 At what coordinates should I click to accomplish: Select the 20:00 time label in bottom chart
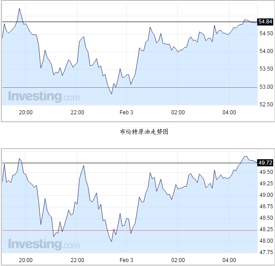(x=26, y=260)
